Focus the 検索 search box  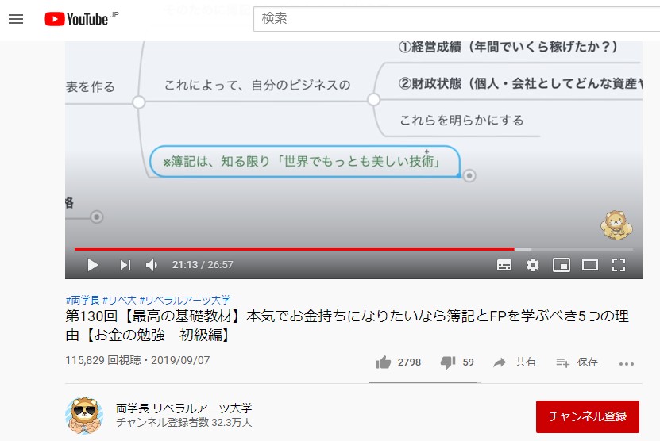click(457, 18)
